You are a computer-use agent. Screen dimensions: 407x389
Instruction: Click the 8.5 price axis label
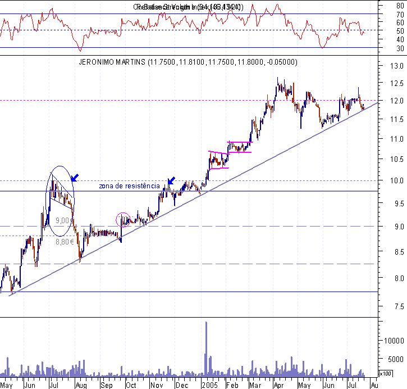(399, 252)
